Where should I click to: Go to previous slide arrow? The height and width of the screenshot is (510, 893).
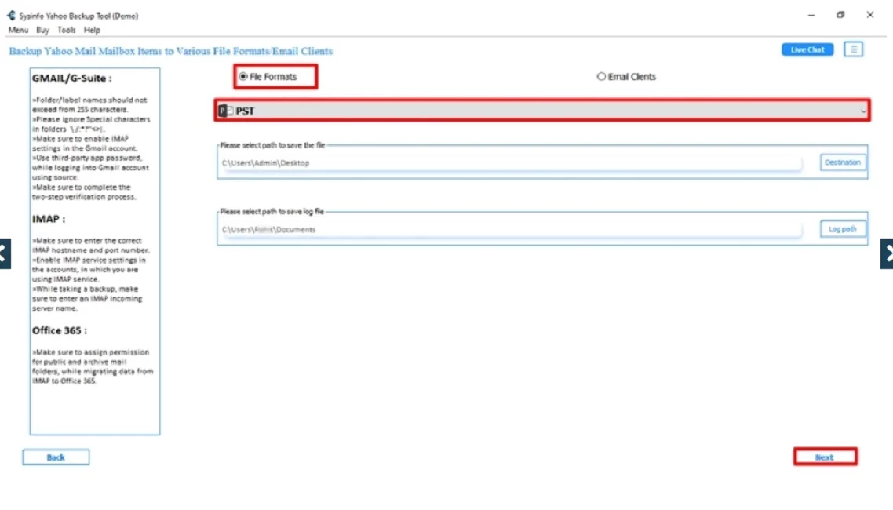tap(5, 254)
